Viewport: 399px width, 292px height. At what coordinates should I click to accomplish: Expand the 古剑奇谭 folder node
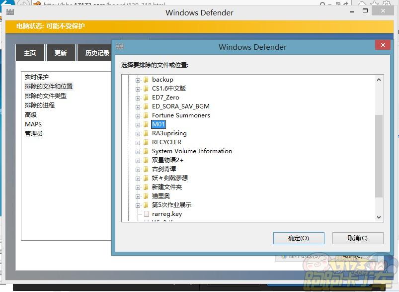click(138, 170)
